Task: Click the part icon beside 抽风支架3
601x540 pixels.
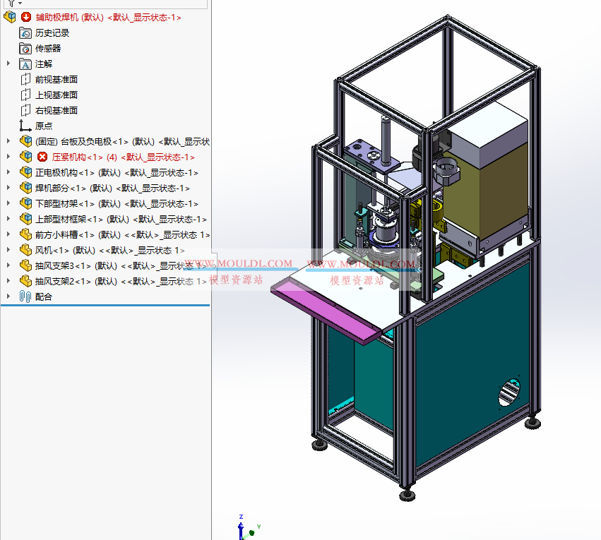Action: pyautogui.click(x=25, y=265)
